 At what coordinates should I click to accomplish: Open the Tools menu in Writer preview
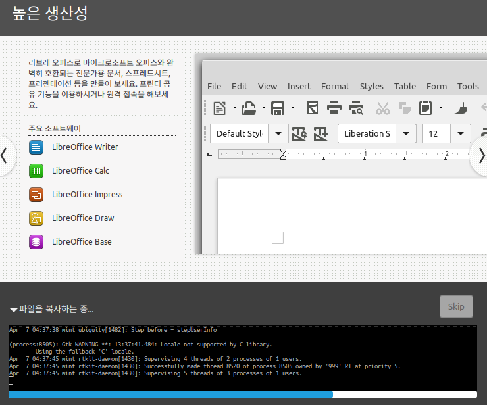(468, 87)
